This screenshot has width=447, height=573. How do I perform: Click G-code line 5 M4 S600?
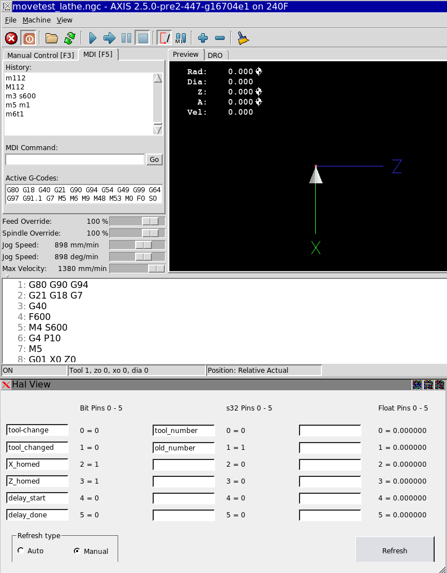(x=48, y=327)
